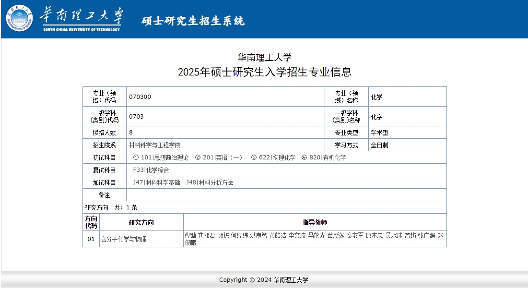Click additional subject J47|材料科学基础
This screenshot has width=528, height=291.
pos(157,182)
